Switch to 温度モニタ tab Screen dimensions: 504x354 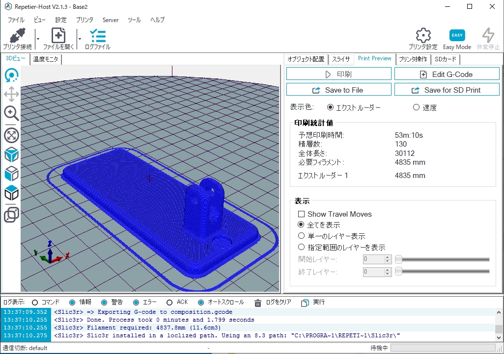coord(45,59)
